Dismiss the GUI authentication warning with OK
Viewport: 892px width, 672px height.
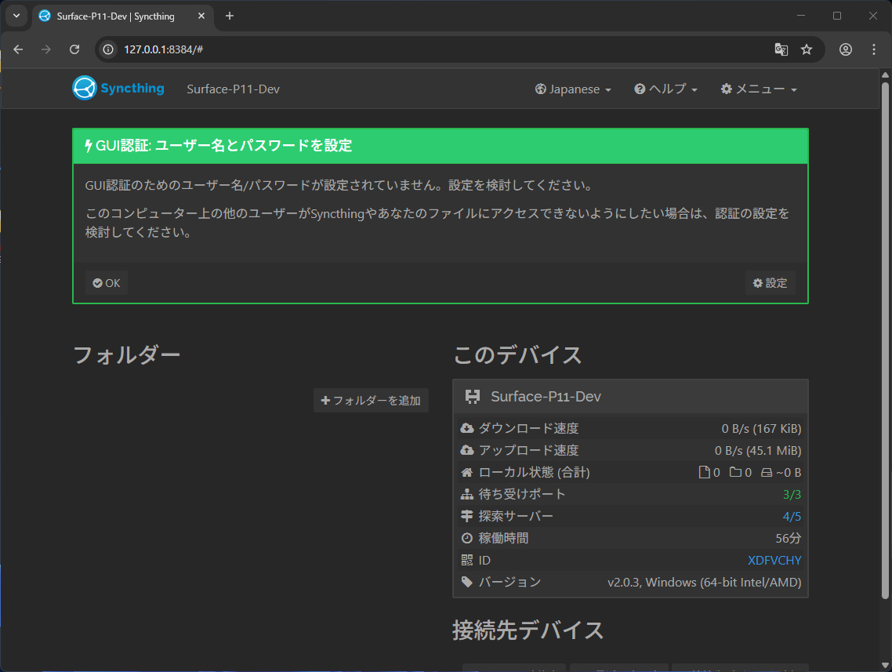pos(106,282)
